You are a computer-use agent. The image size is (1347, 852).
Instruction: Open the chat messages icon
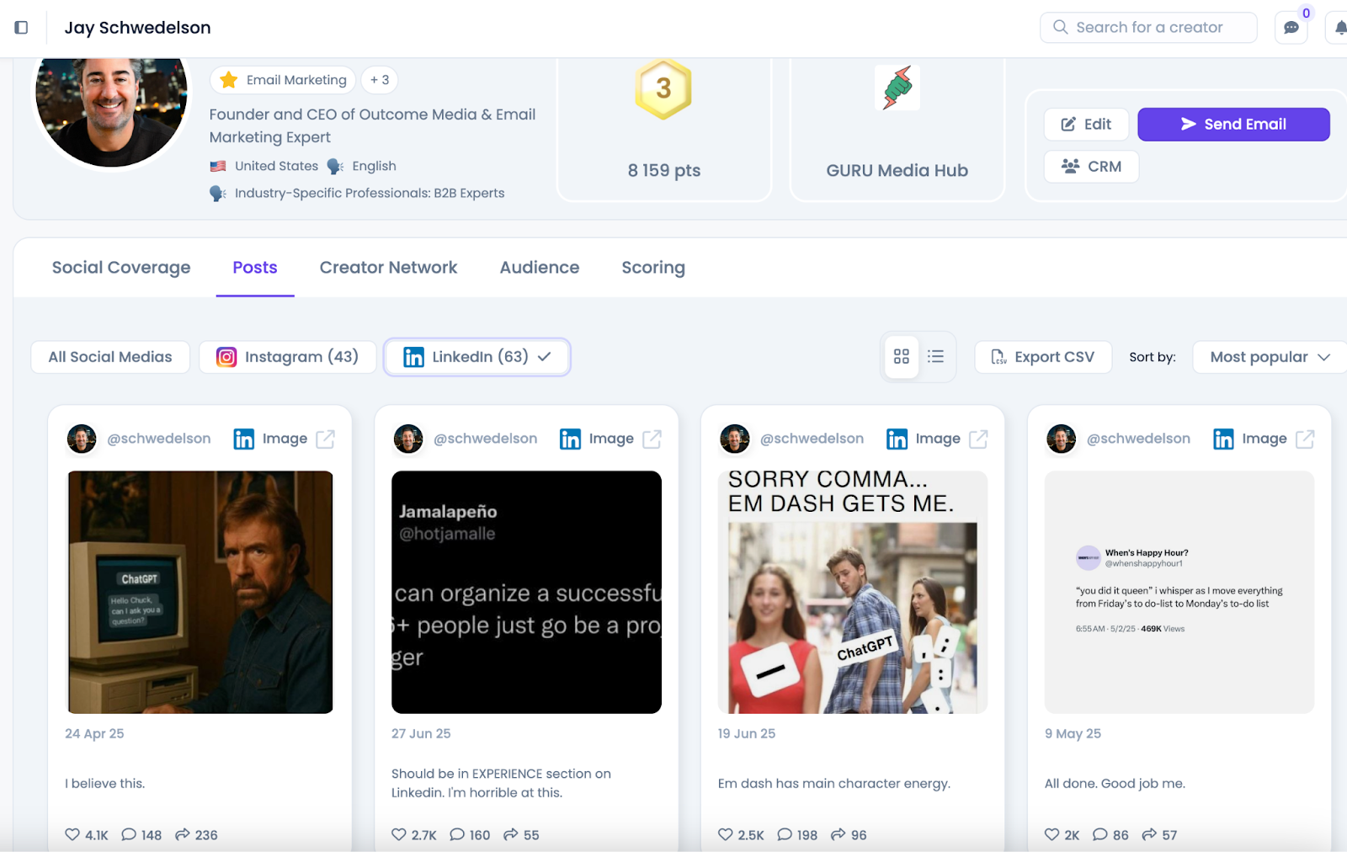click(x=1291, y=28)
